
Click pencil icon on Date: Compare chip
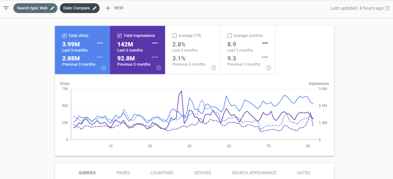94,8
